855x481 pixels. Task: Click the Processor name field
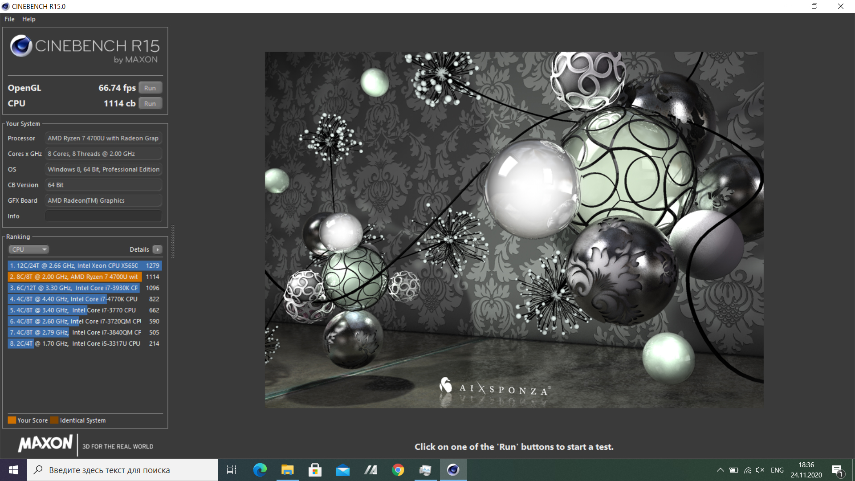(103, 138)
